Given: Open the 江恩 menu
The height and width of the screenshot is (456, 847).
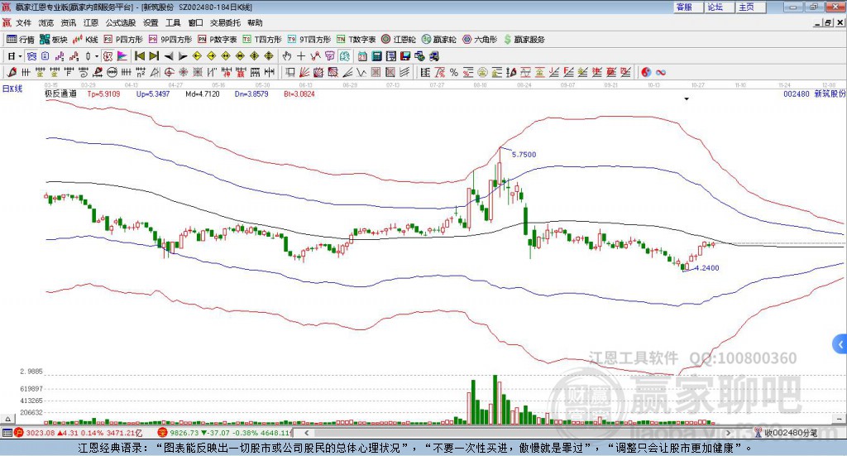Looking at the screenshot, I should (x=91, y=22).
